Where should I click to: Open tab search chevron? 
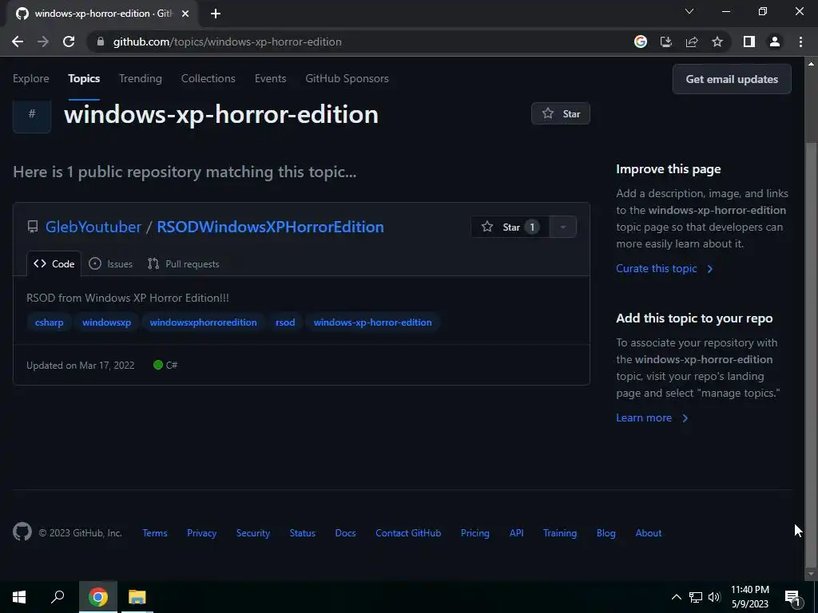(689, 11)
